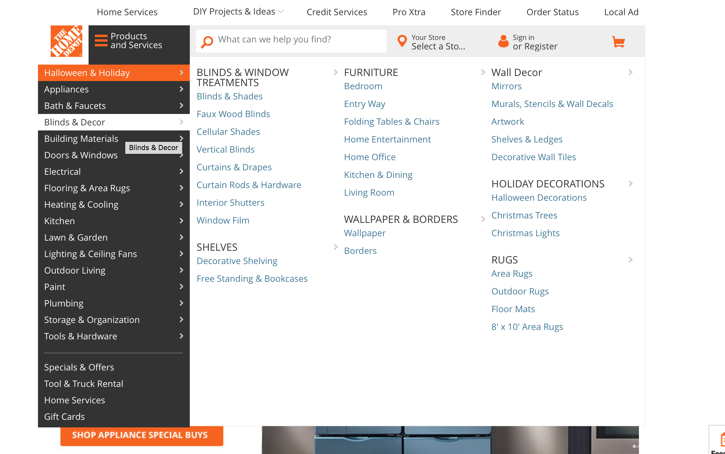This screenshot has width=725, height=454.
Task: Open the shopping cart icon
Action: point(618,41)
